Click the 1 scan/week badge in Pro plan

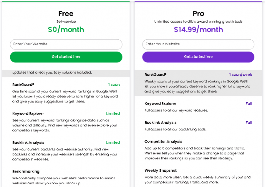(241, 75)
